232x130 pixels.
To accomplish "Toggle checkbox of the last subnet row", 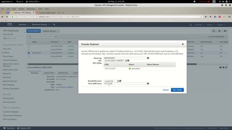I will tap(29, 56).
